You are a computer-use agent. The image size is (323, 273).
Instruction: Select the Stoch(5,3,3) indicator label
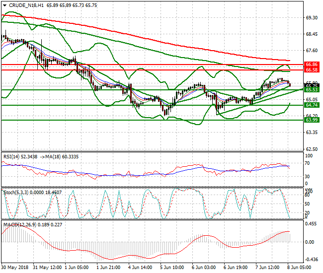coord(15,191)
